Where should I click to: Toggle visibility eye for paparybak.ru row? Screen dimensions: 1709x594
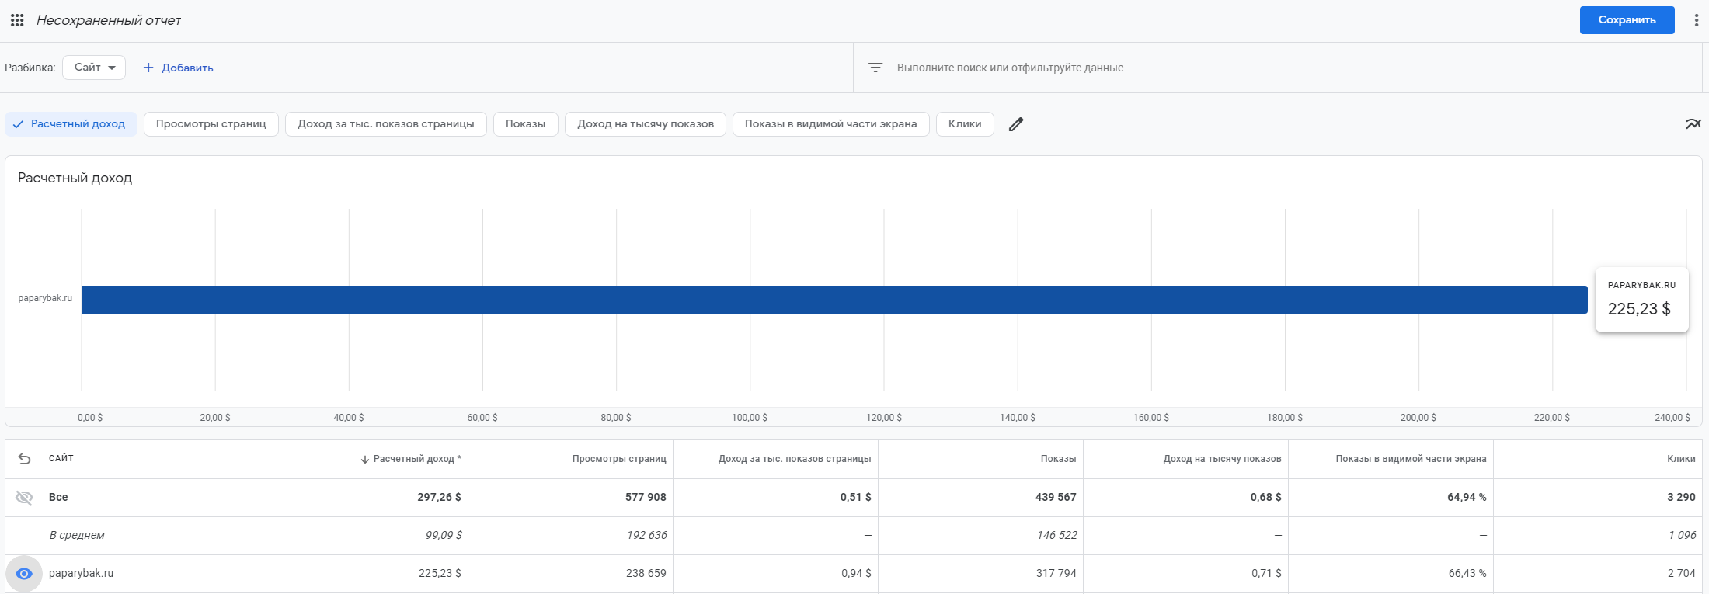tap(24, 574)
